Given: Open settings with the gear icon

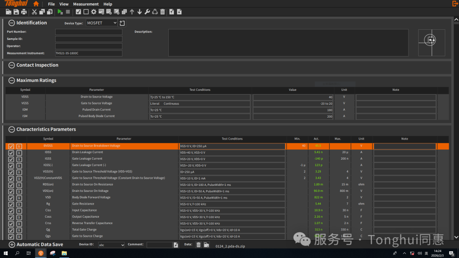Looking at the screenshot, I should [x=93, y=12].
